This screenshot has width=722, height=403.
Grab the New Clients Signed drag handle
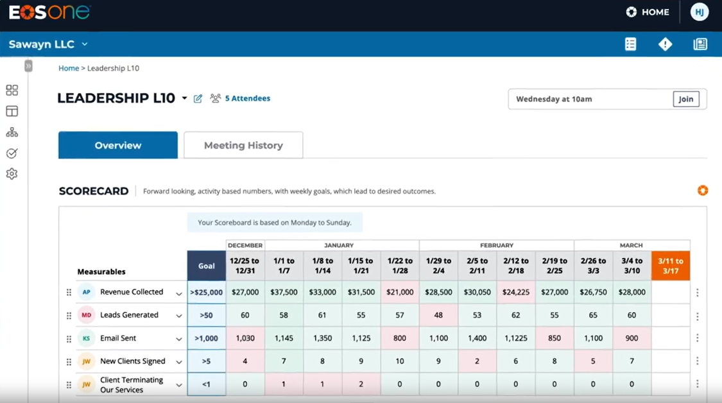click(69, 362)
